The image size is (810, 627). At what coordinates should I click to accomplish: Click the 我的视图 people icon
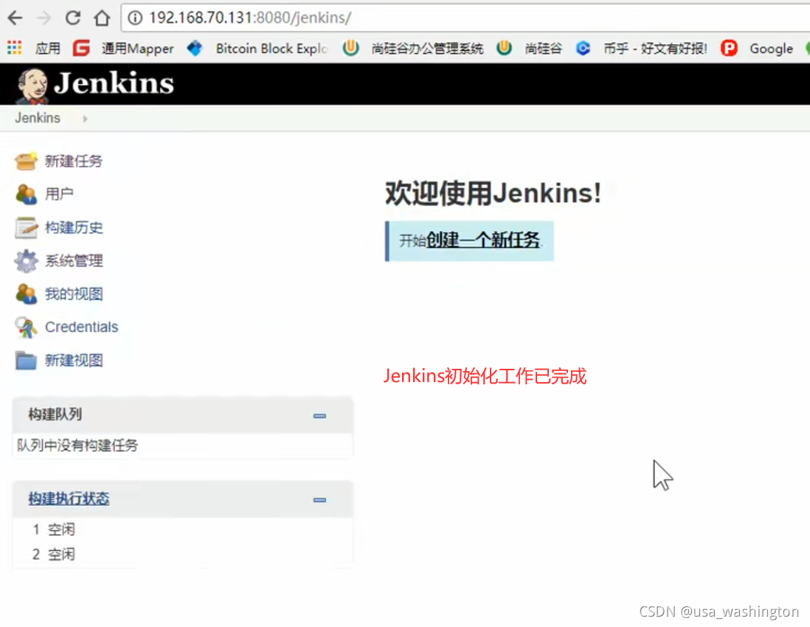coord(26,294)
